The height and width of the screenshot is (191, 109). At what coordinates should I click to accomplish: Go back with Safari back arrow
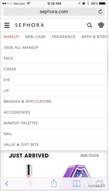(x=7, y=184)
